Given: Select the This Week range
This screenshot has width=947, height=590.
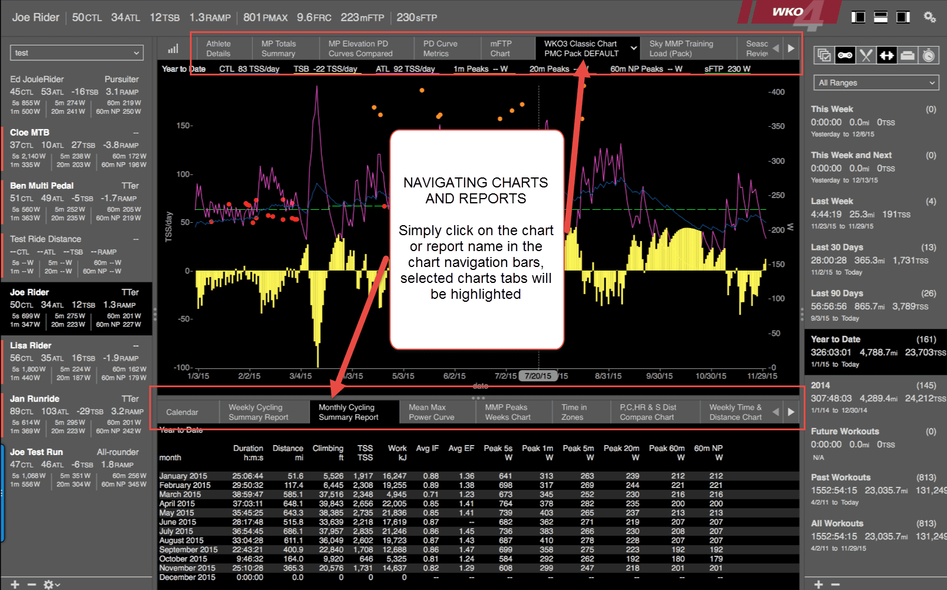Looking at the screenshot, I should point(875,121).
